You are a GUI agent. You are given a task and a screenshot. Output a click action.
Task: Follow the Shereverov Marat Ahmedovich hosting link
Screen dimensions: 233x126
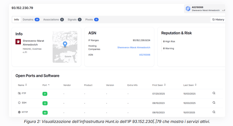click(x=134, y=48)
